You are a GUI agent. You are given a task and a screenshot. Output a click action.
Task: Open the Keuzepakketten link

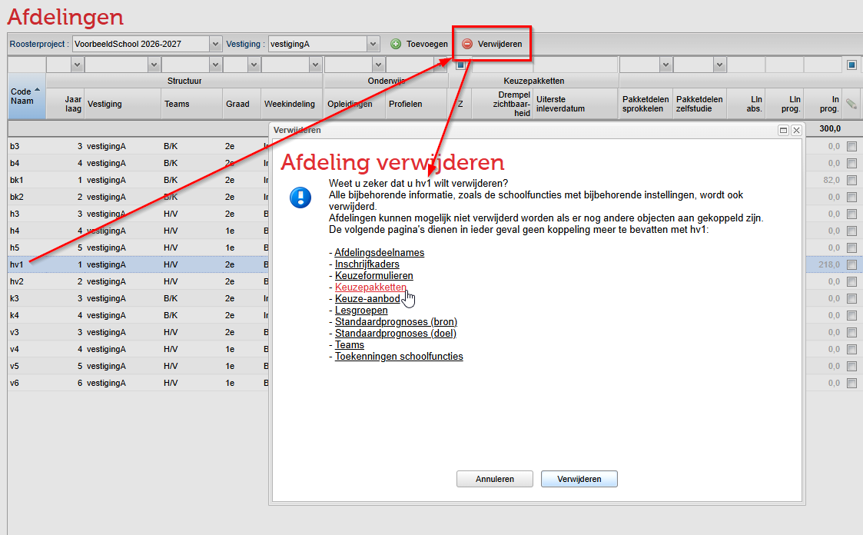(370, 287)
